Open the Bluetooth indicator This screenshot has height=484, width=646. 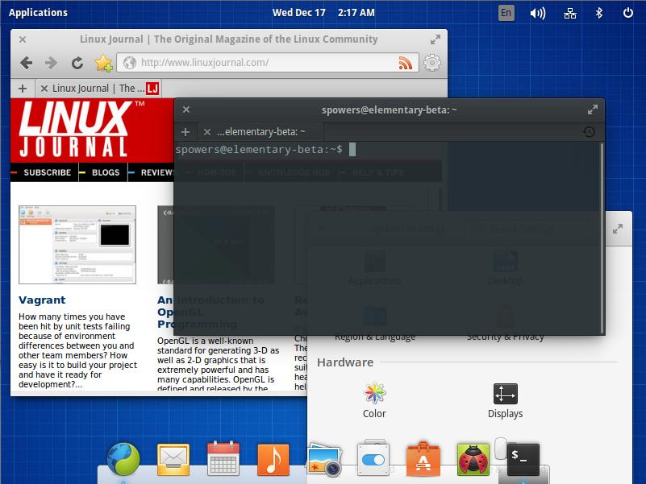tap(599, 13)
